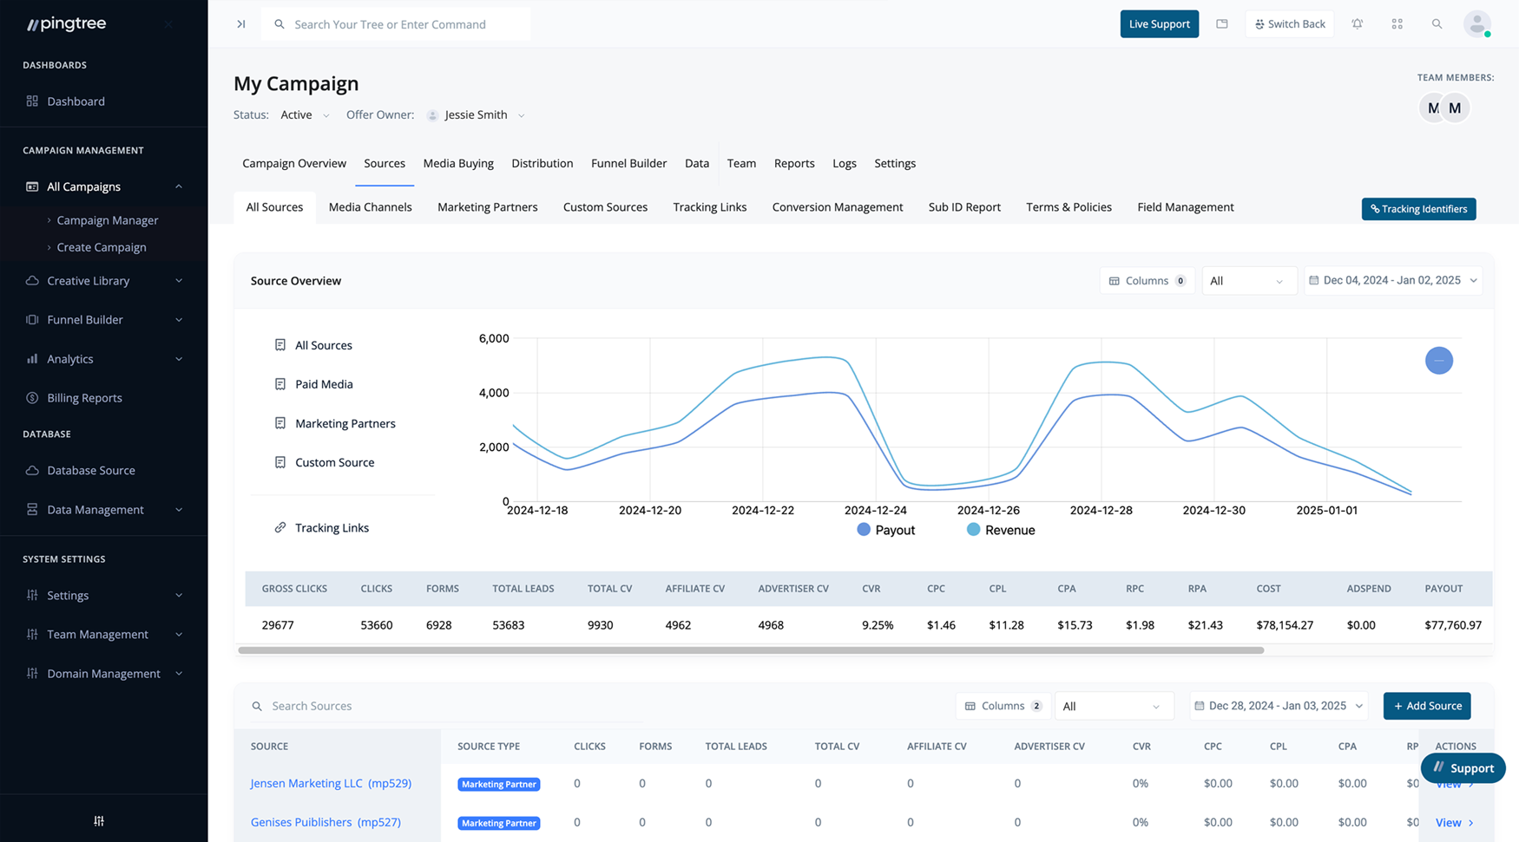Click the horizontal scrollbar under the metrics table

point(750,649)
